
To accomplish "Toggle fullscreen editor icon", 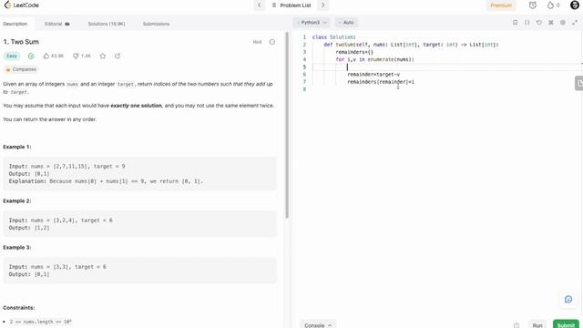I will (x=575, y=23).
